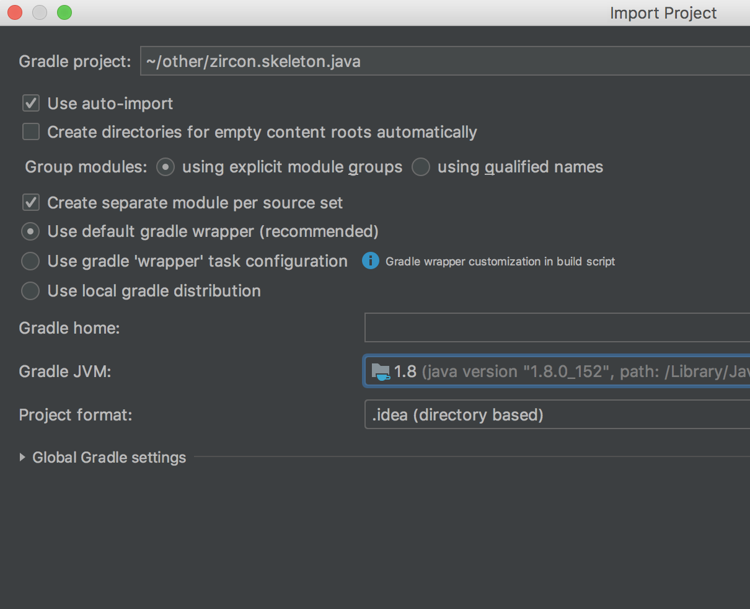Viewport: 750px width, 609px height.
Task: Enable Create directories for empty content roots
Action: (x=31, y=131)
